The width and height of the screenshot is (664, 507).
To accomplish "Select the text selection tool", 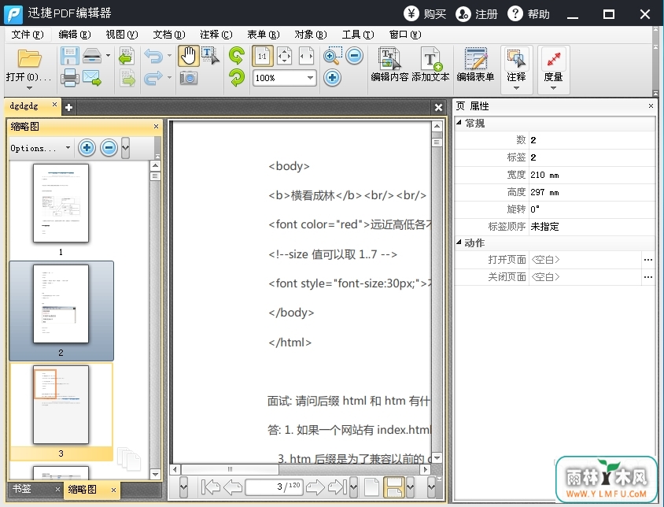I will pos(210,56).
